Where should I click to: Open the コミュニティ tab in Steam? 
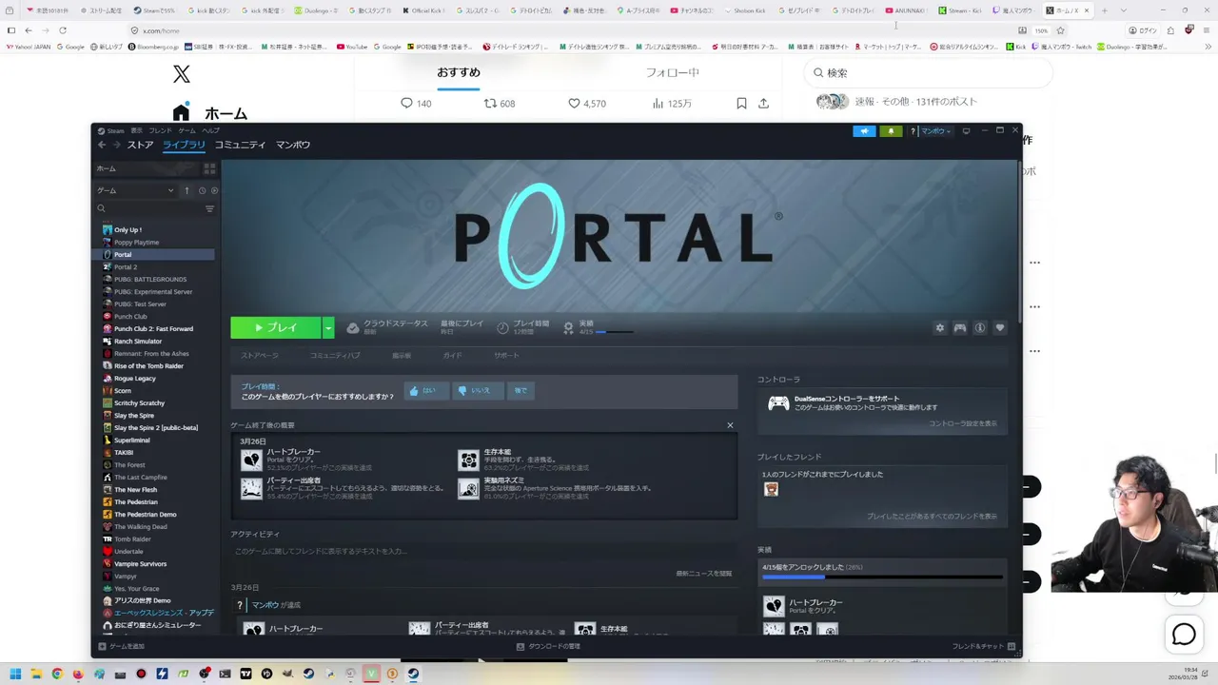240,145
